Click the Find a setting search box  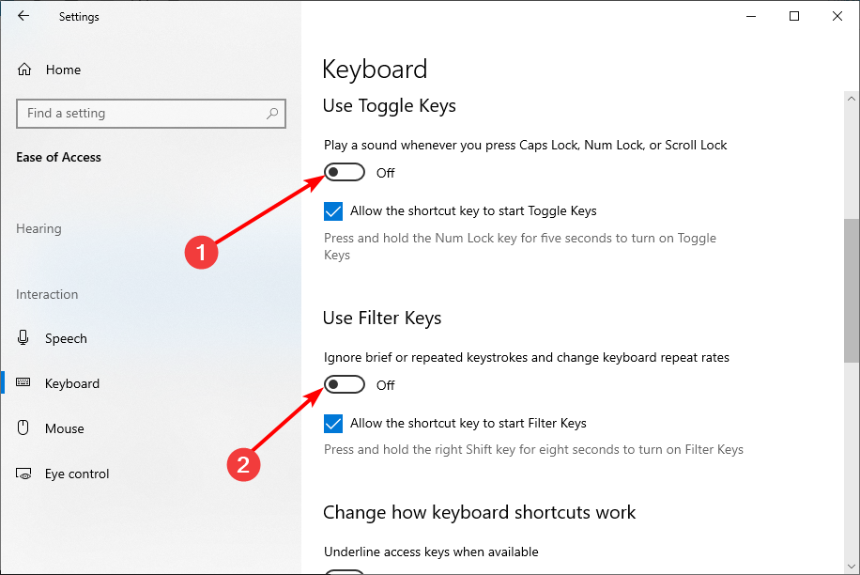tap(151, 114)
